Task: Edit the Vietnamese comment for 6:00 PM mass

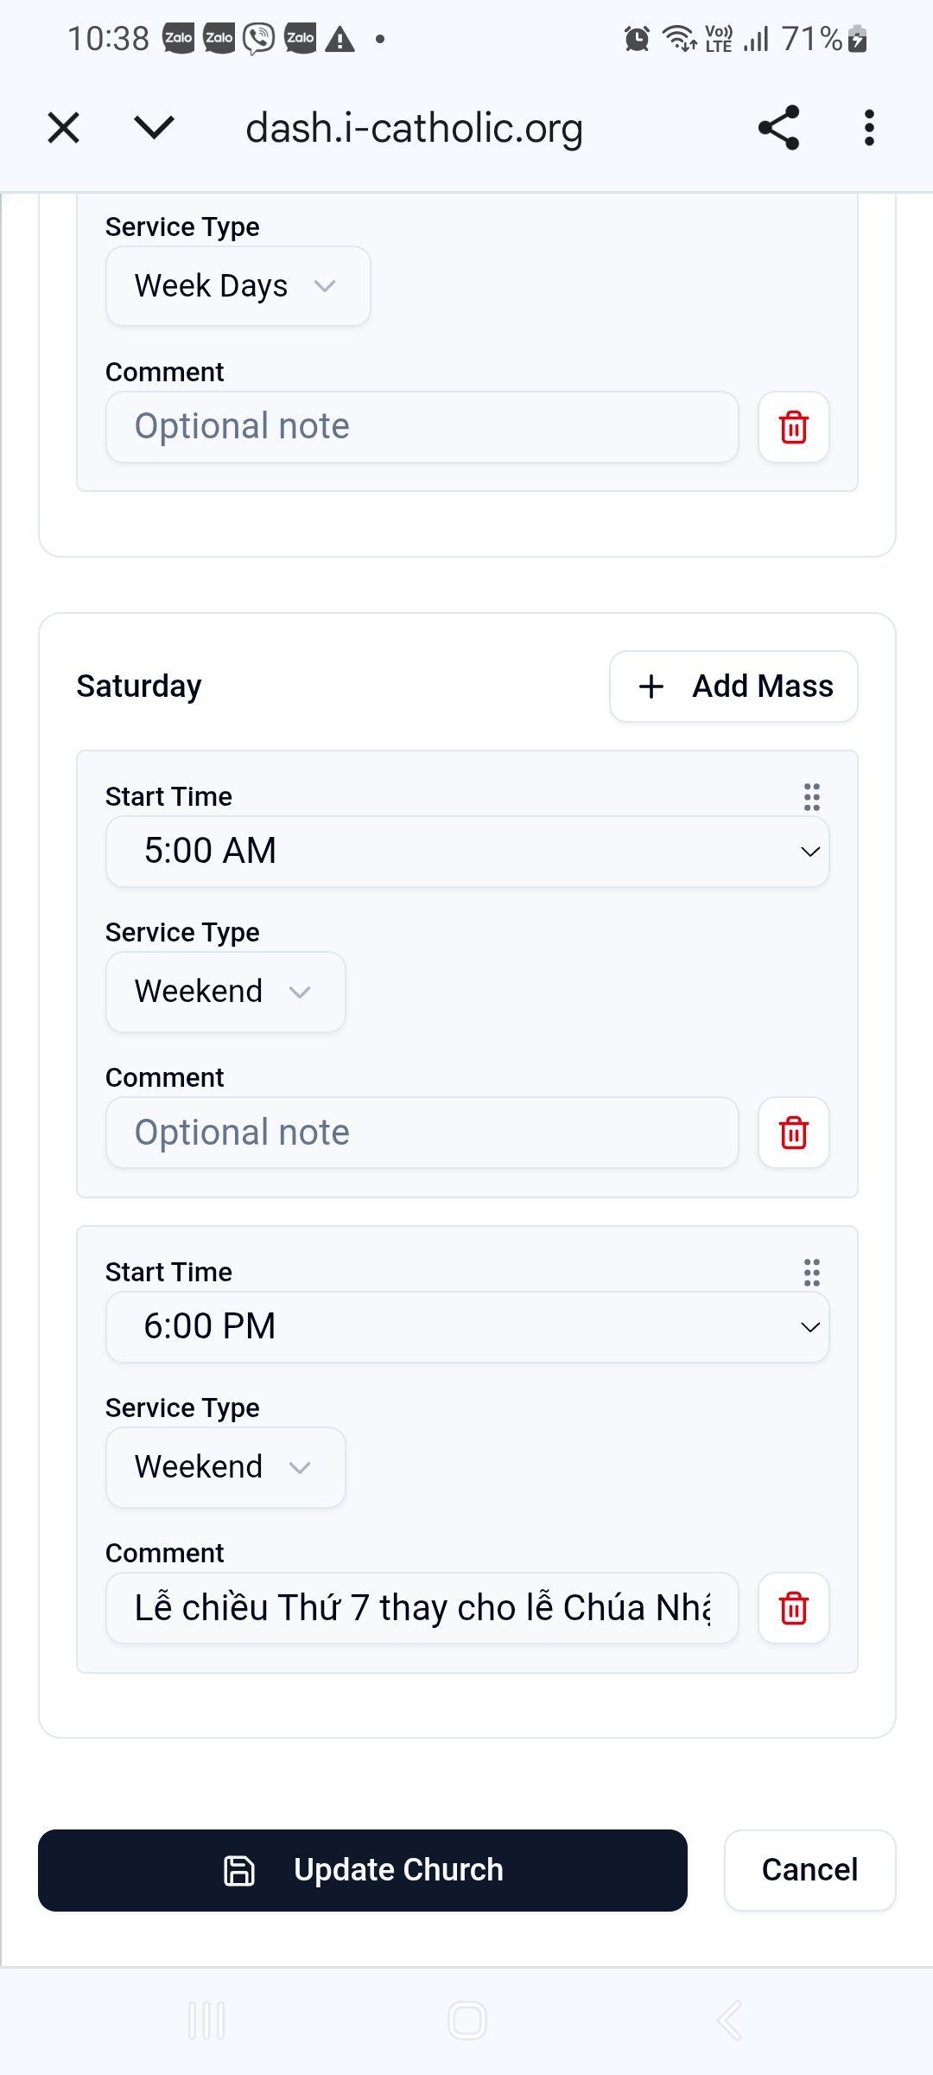Action: 422,1608
